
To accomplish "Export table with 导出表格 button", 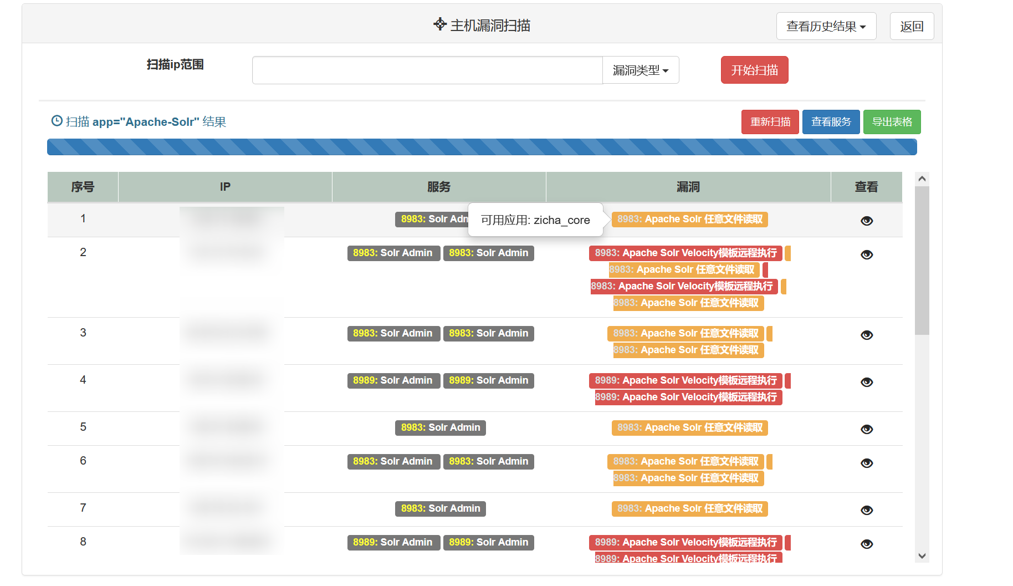I will pos(892,122).
